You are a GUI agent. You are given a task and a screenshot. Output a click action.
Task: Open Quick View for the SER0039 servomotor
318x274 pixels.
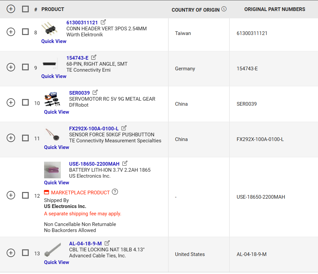click(x=56, y=112)
